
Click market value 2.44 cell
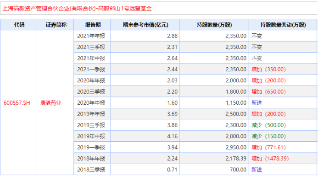pyautogui.click(x=145, y=69)
